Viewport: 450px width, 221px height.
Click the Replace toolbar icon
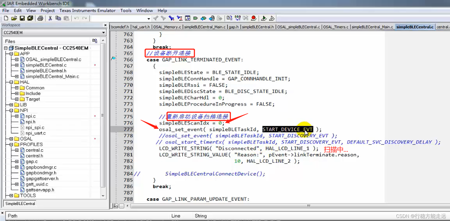tap(179, 18)
